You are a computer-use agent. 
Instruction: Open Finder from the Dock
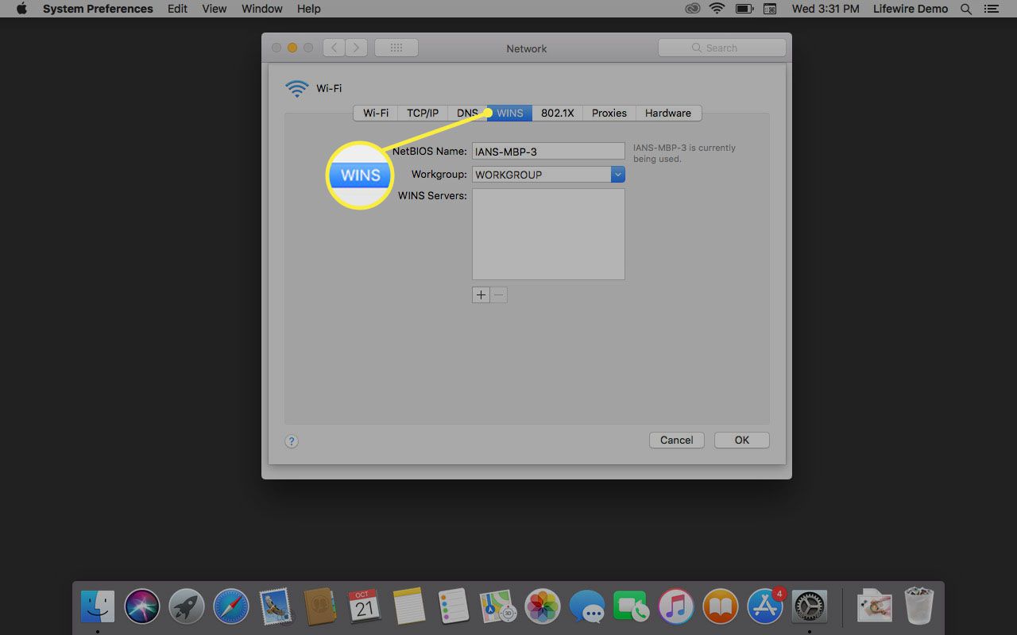pos(98,607)
